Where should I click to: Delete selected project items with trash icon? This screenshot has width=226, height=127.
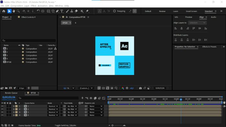coord(29,88)
